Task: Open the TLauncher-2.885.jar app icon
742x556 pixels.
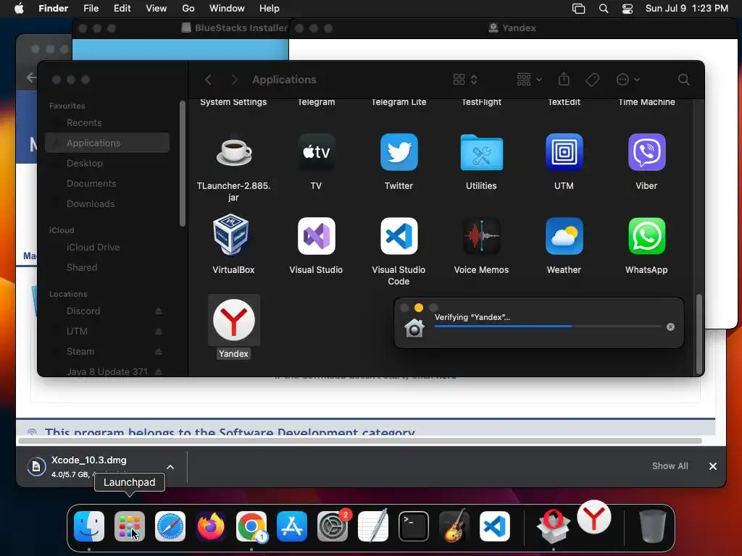Action: [234, 152]
